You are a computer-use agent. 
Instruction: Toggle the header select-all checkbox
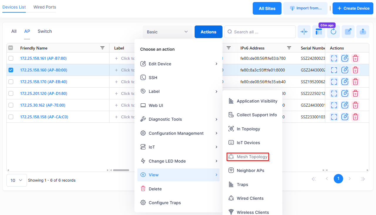coord(11,48)
